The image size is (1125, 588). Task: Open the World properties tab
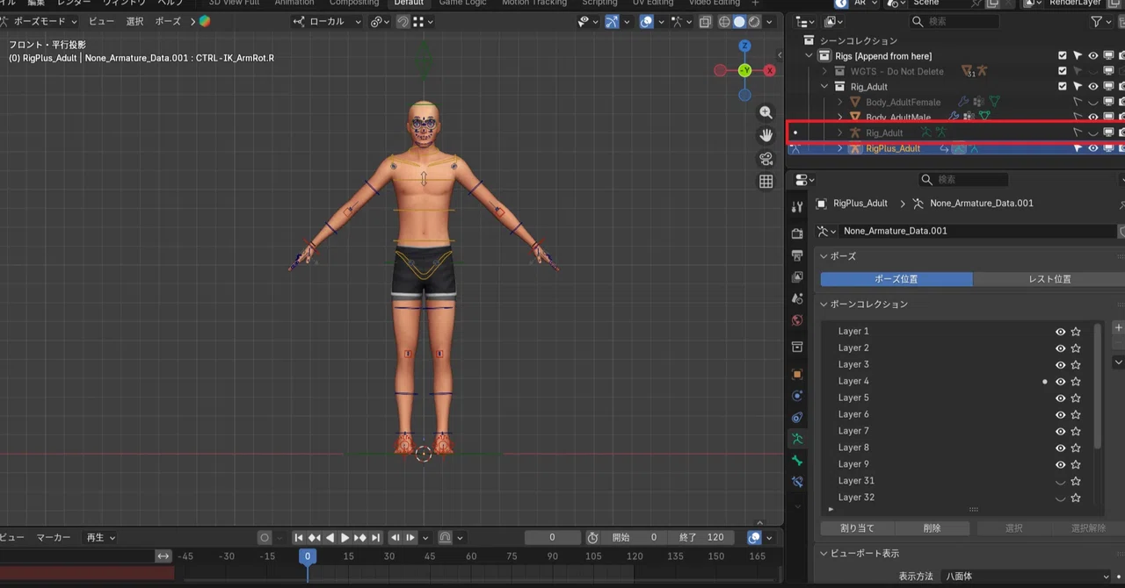(x=797, y=321)
